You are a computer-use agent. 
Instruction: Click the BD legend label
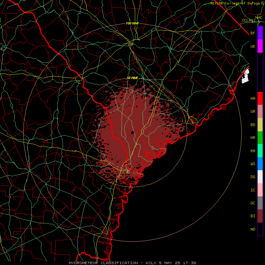pyautogui.click(x=253, y=125)
